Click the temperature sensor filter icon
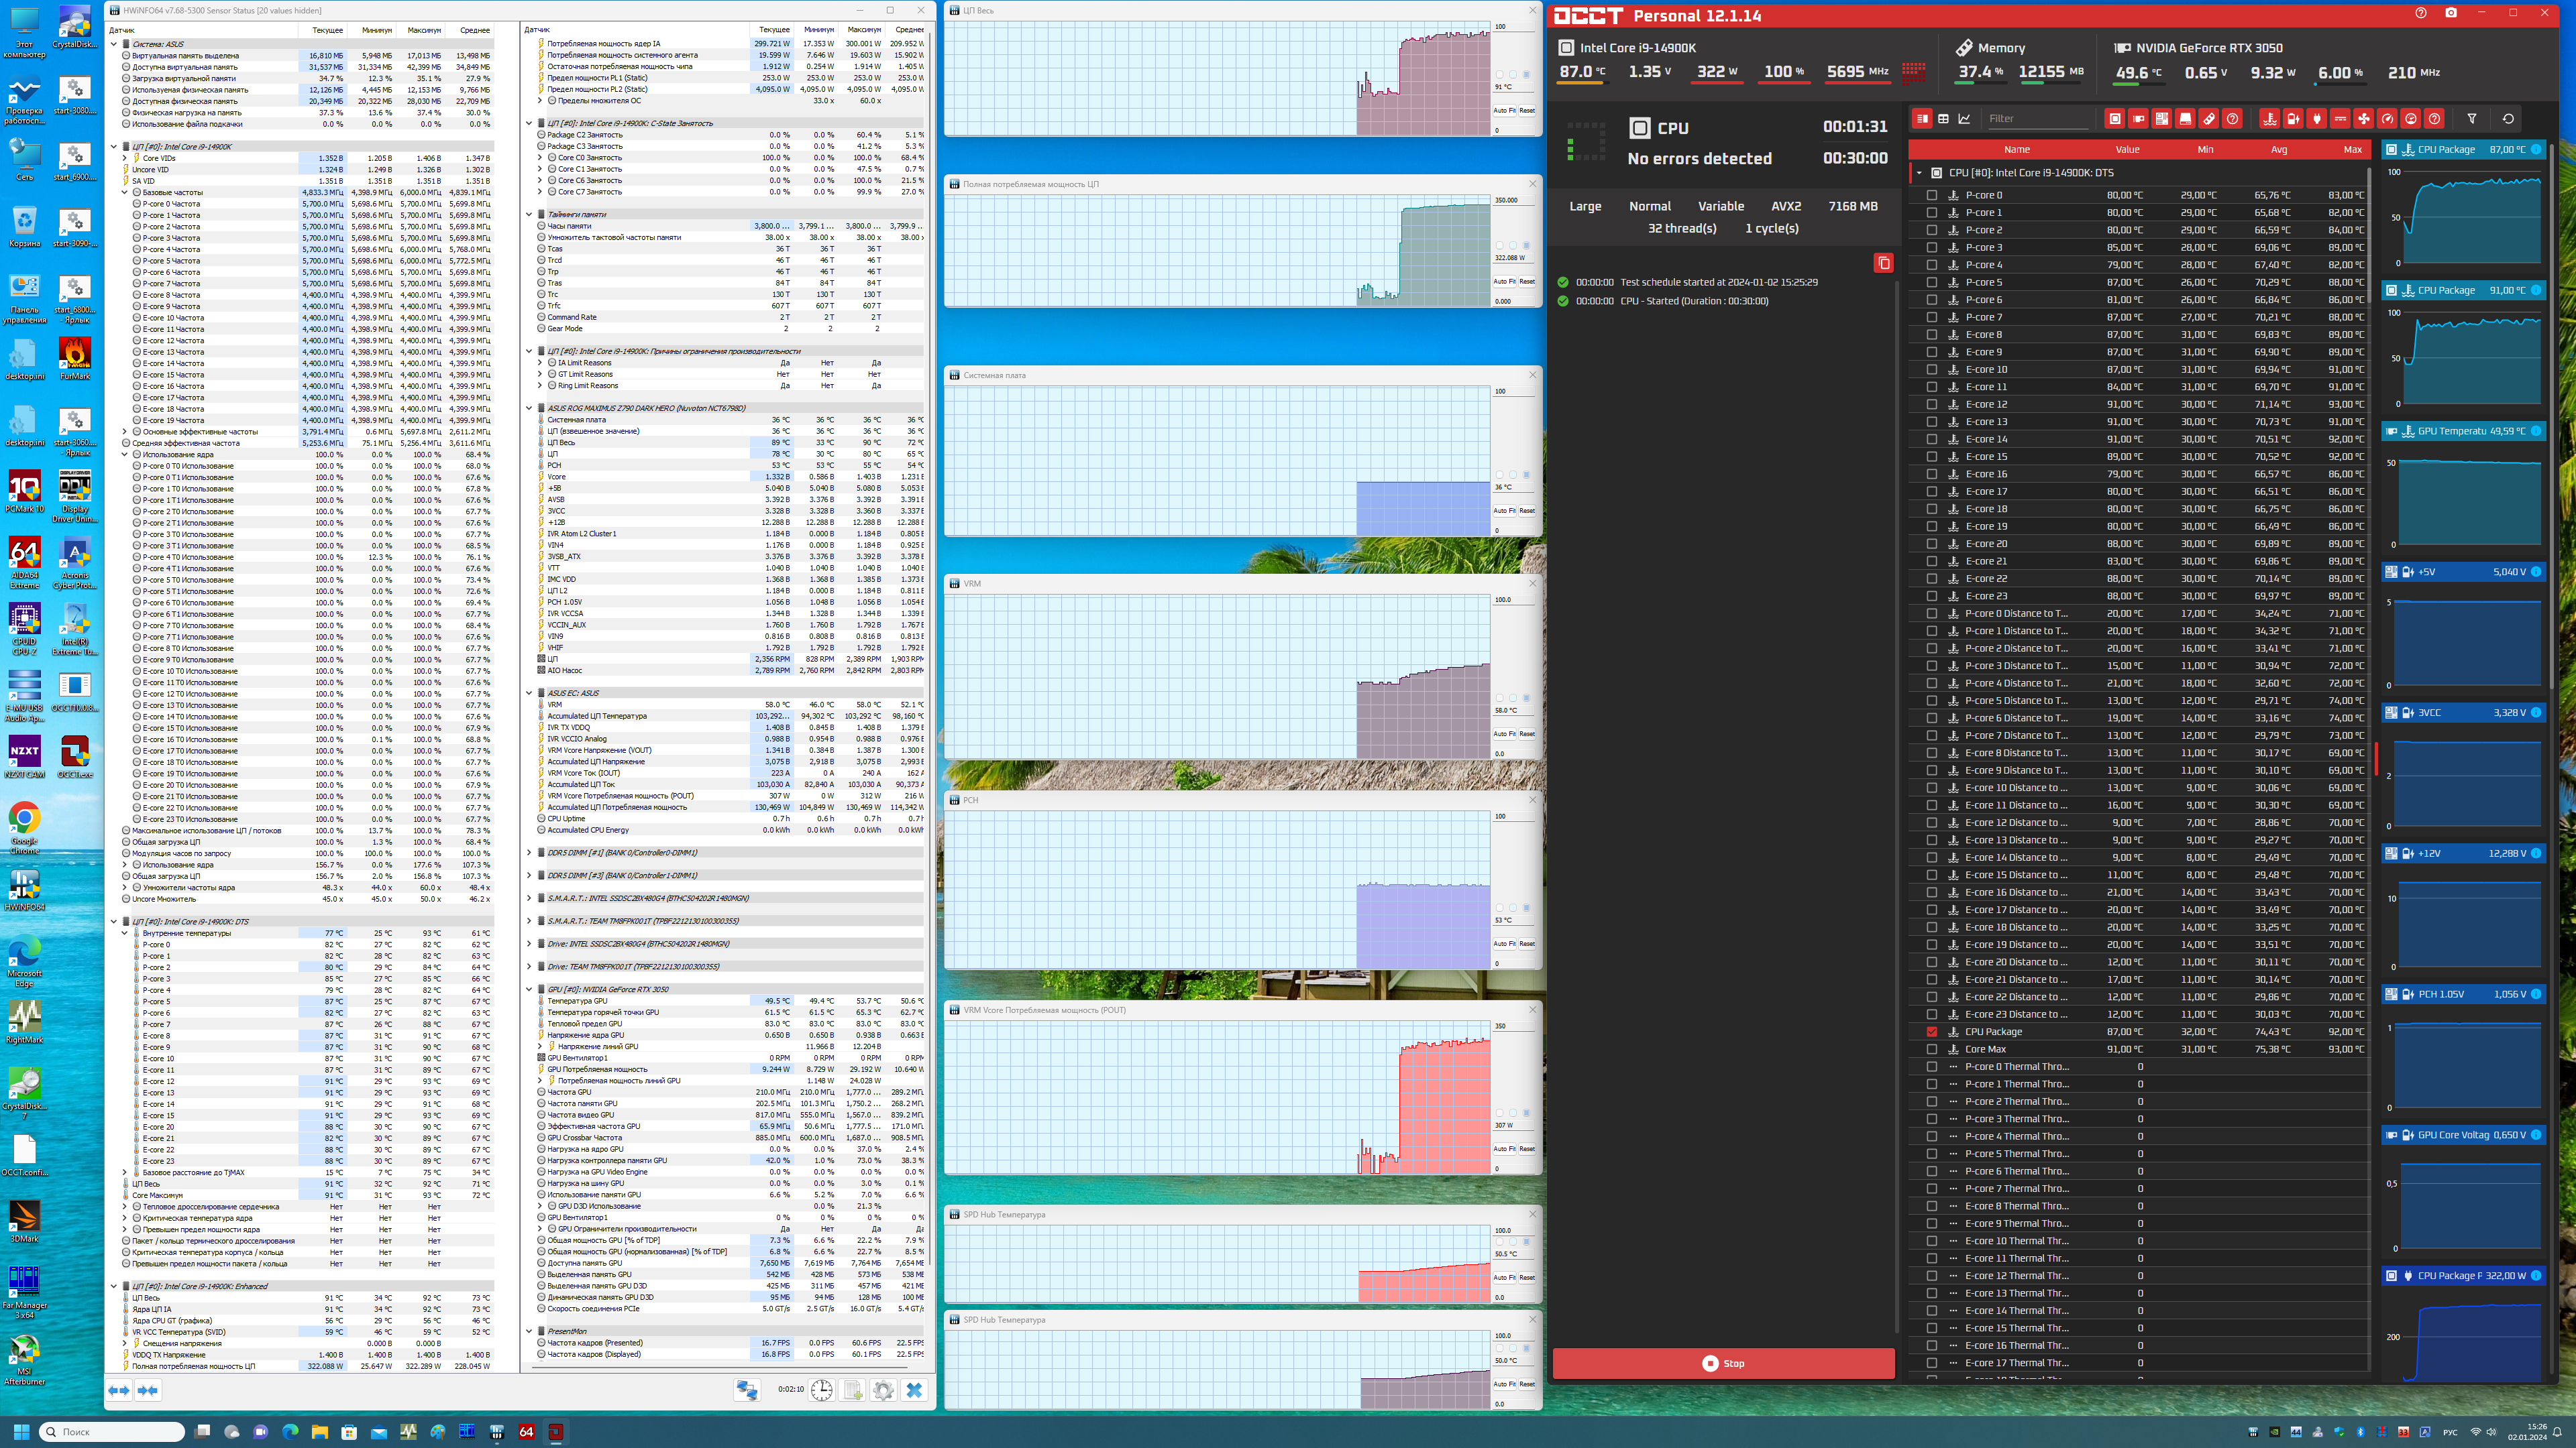This screenshot has width=2576, height=1448. pyautogui.click(x=2270, y=119)
